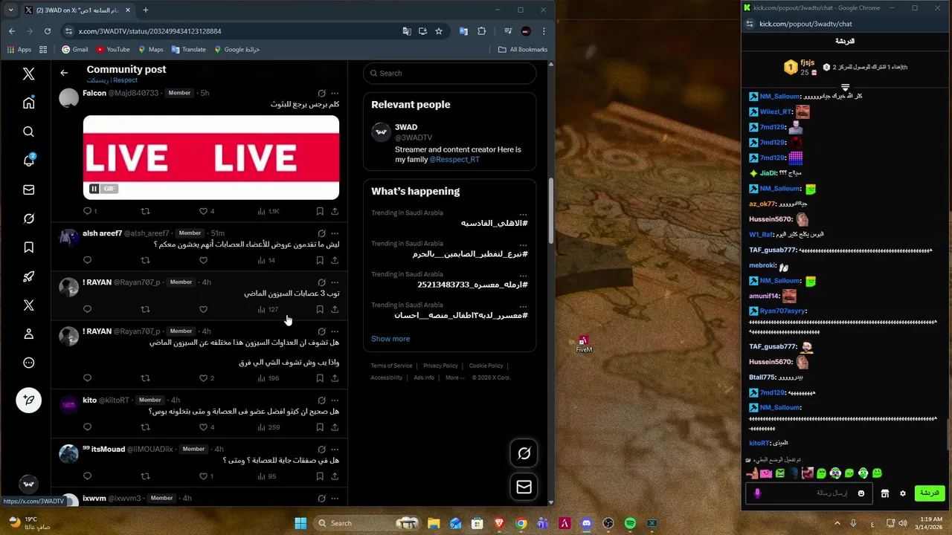Open Bookmarks in X sidebar
The width and height of the screenshot is (952, 535).
point(28,247)
